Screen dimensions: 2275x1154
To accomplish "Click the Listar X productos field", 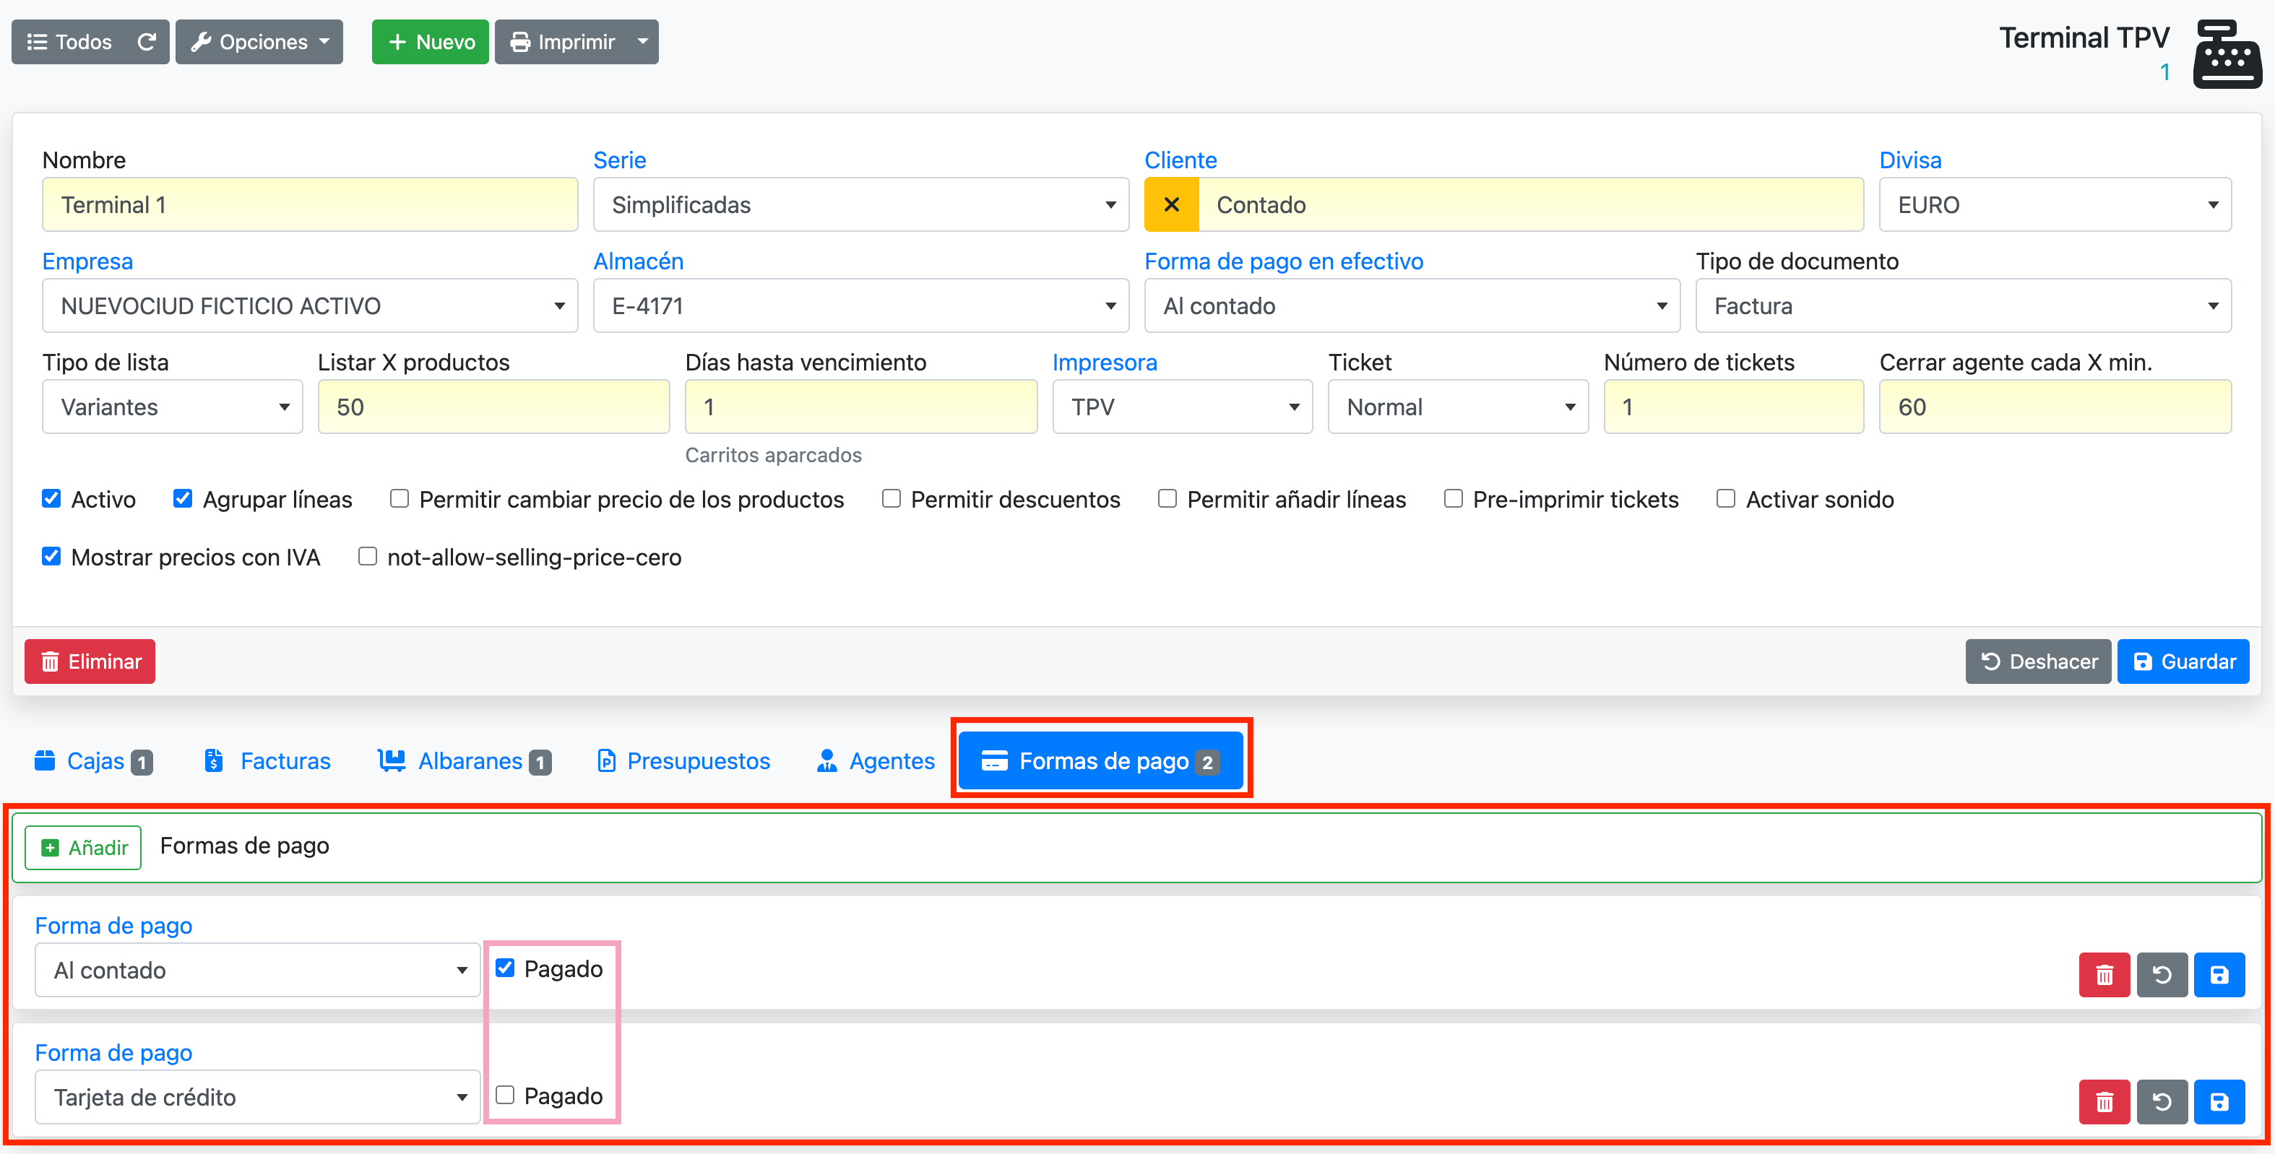I will [x=493, y=407].
